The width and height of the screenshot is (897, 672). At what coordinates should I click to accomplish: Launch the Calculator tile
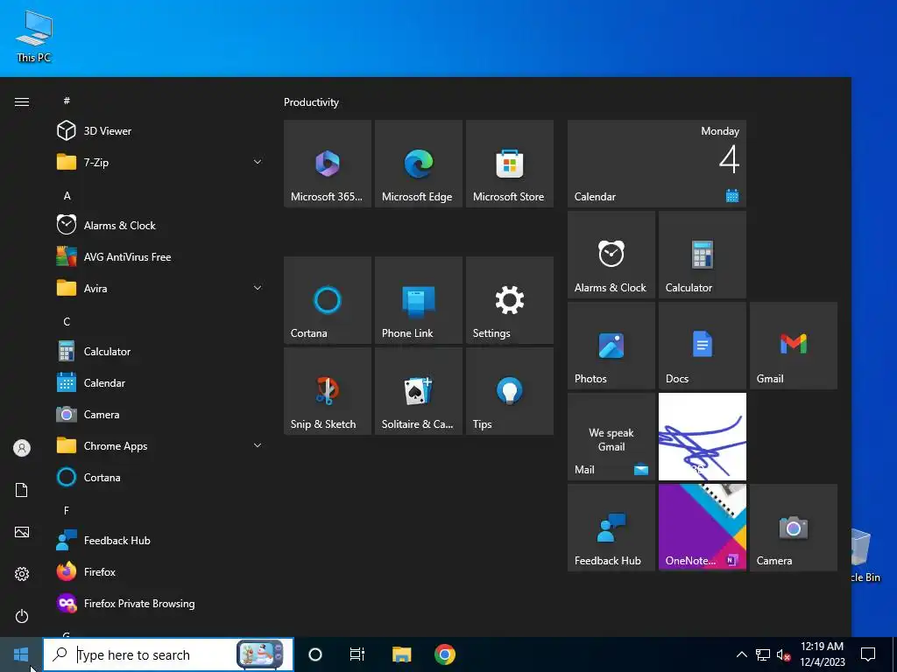(703, 255)
